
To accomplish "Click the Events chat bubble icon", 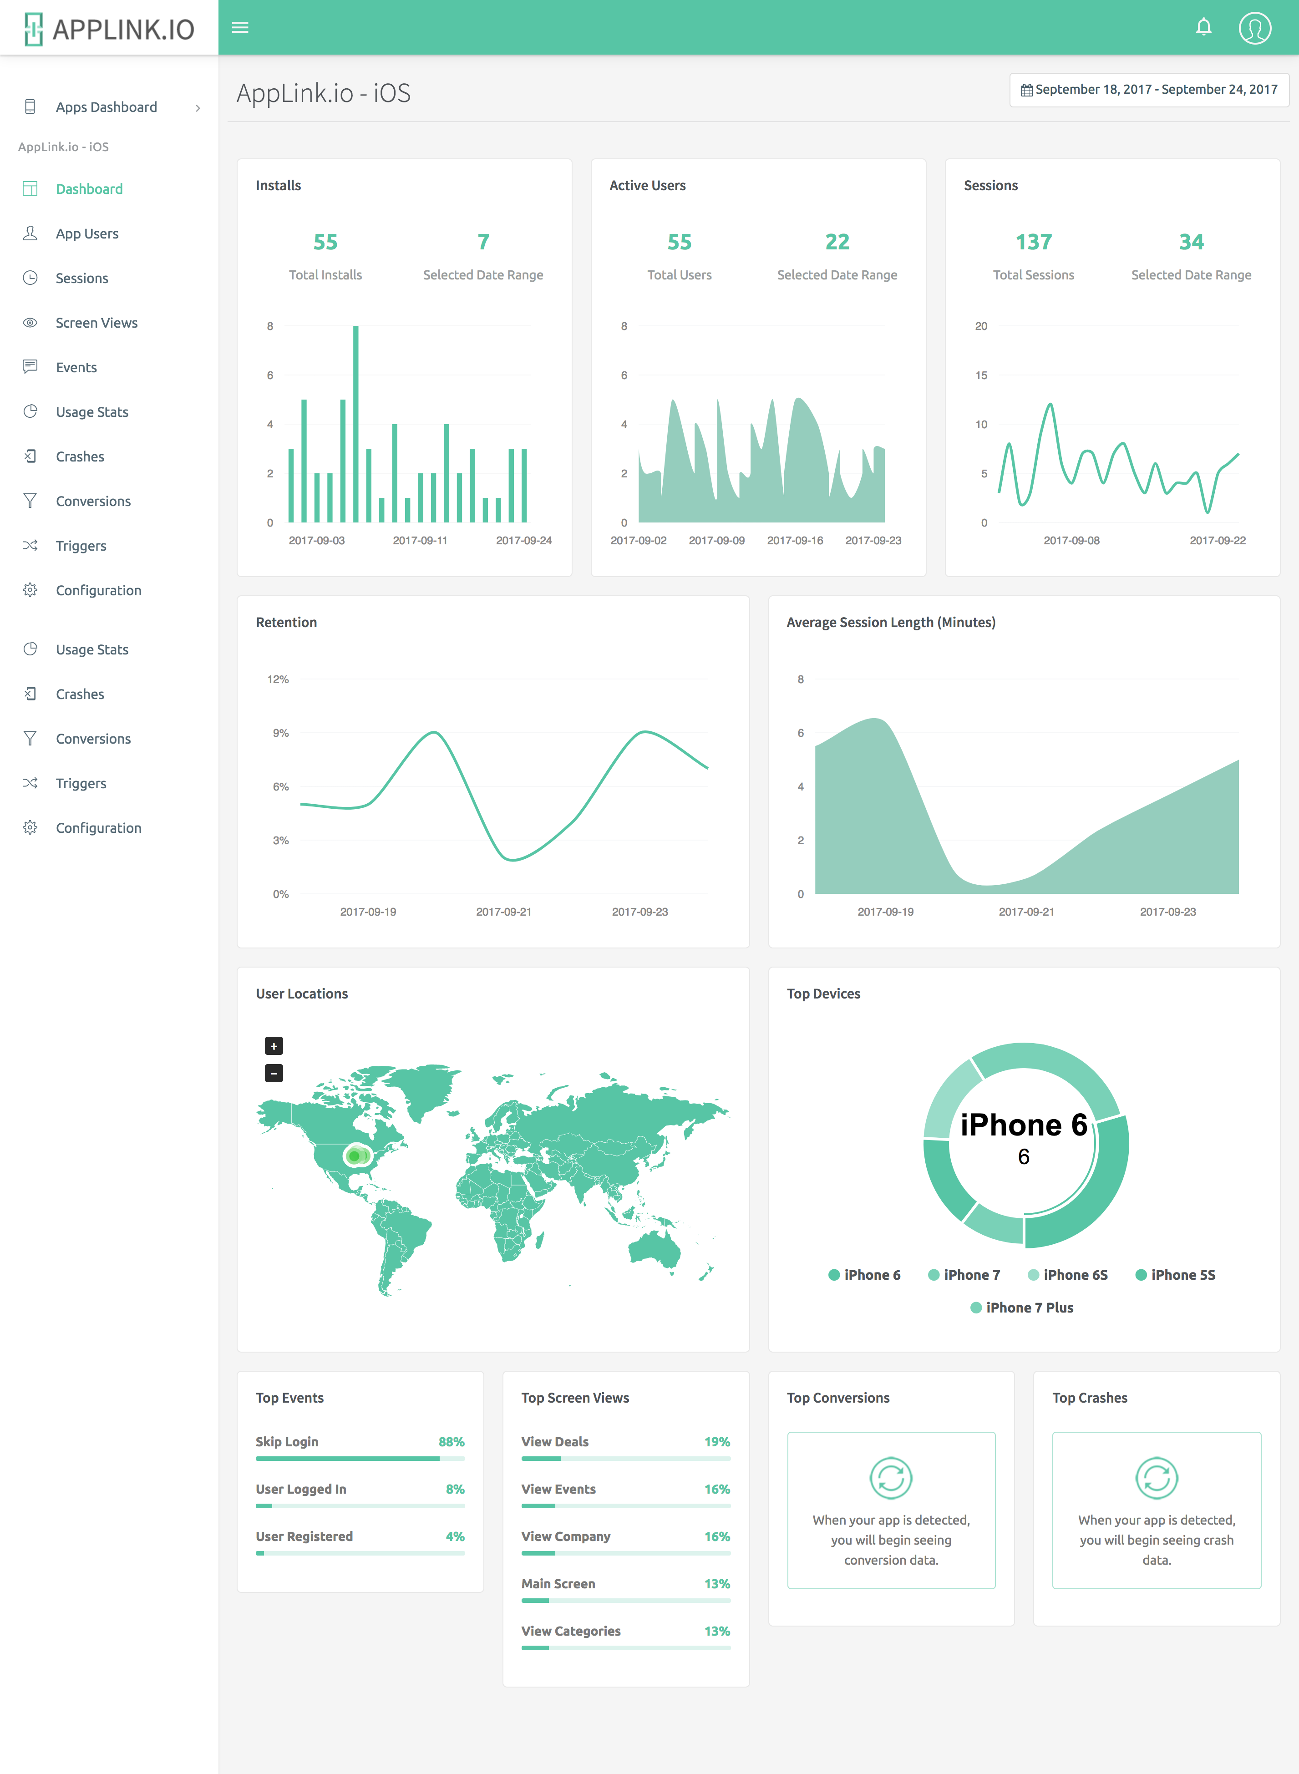I will tap(30, 366).
